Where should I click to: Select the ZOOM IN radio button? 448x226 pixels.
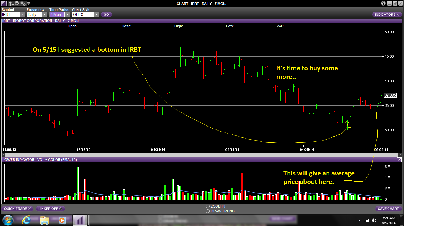[x=207, y=207]
